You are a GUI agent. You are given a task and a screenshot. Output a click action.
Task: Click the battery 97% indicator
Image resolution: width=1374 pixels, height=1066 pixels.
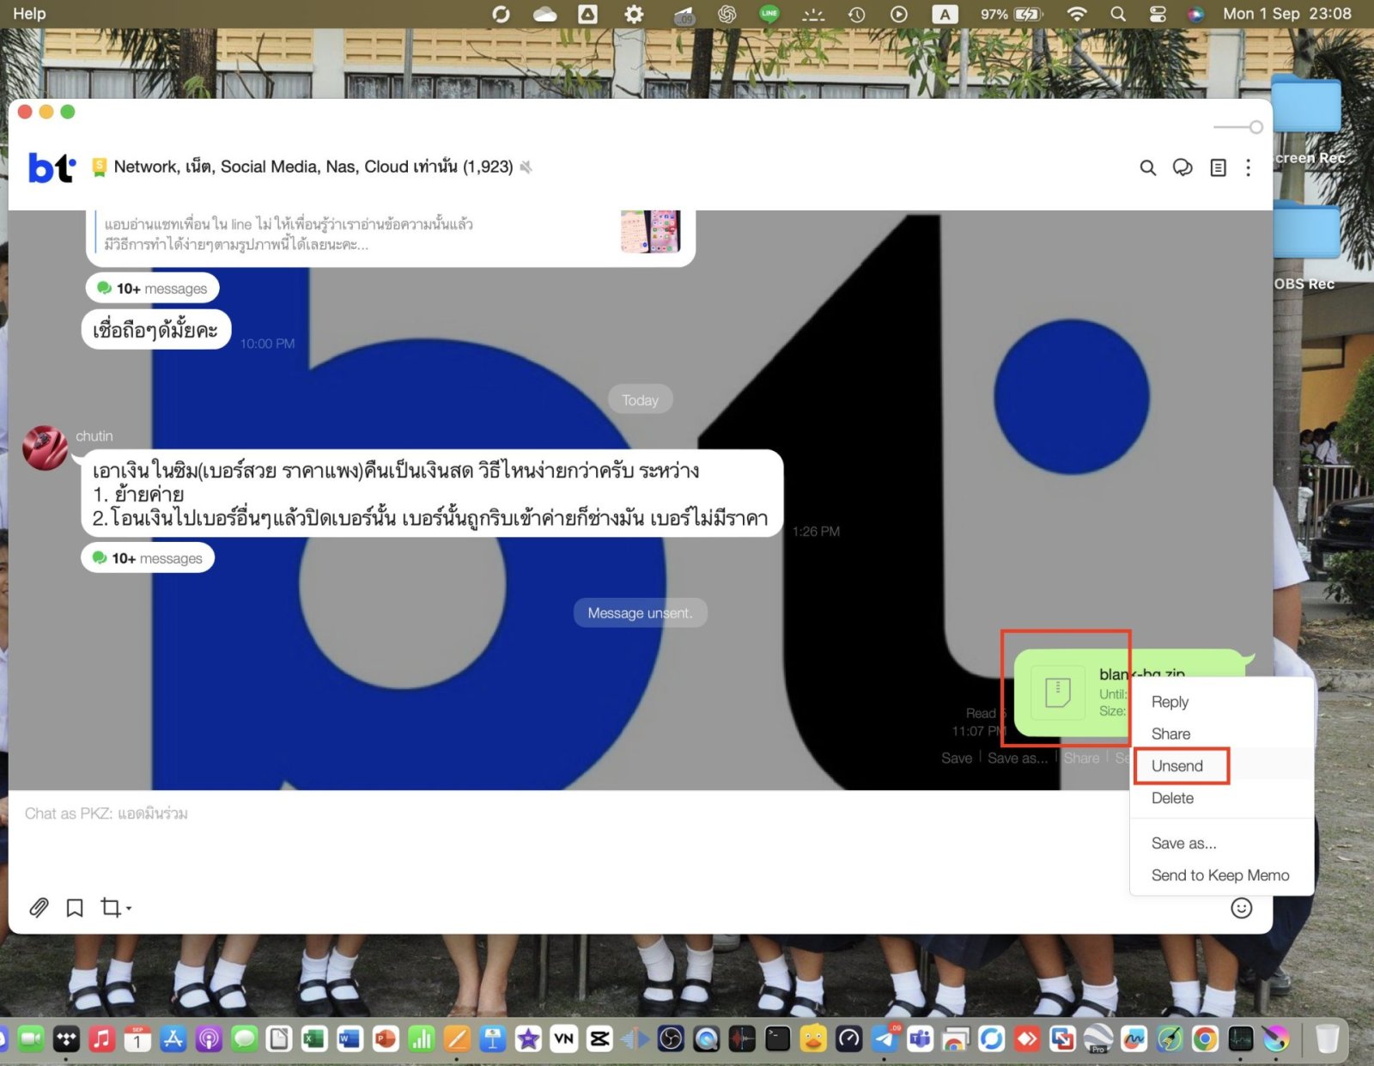1012,14
